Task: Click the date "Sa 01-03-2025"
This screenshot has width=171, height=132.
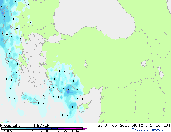Action: (114, 126)
